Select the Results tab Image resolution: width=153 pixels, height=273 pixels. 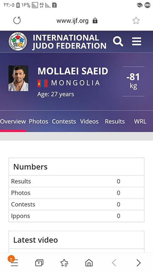tap(115, 121)
